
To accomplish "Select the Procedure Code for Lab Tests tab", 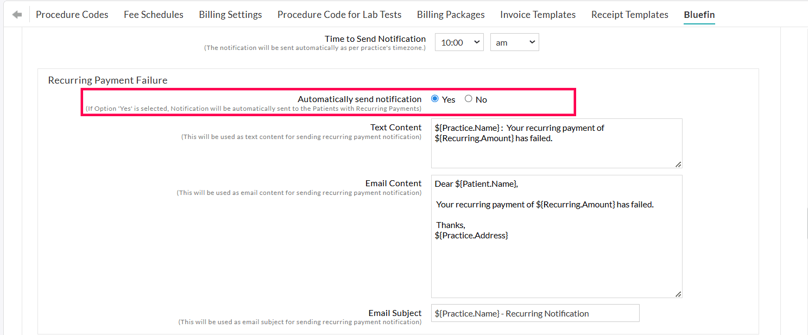I will pyautogui.click(x=339, y=14).
